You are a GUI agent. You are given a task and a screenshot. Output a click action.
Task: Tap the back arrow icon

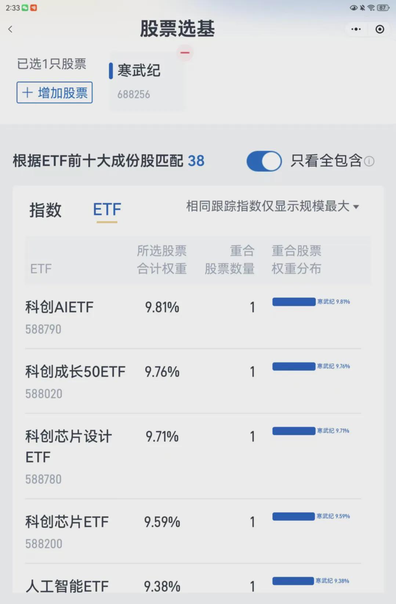[x=10, y=29]
